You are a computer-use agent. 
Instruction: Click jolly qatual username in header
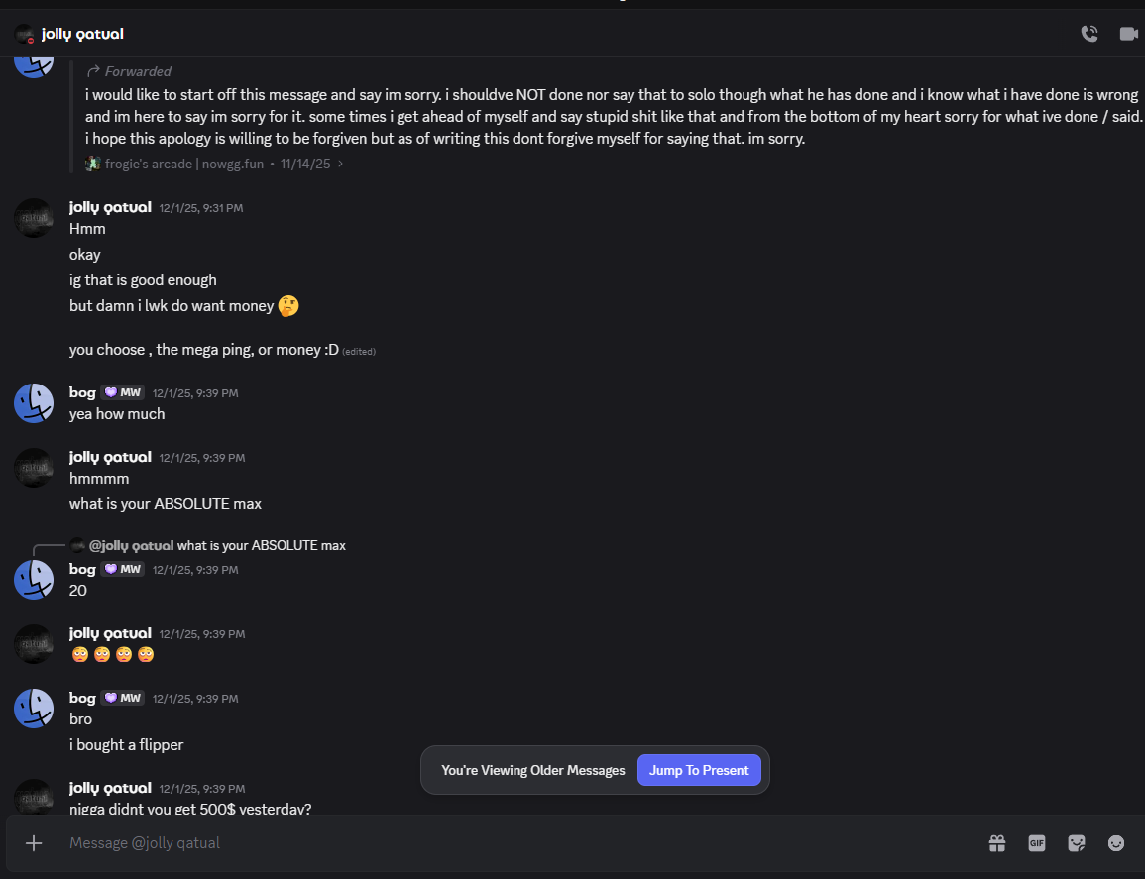[82, 34]
